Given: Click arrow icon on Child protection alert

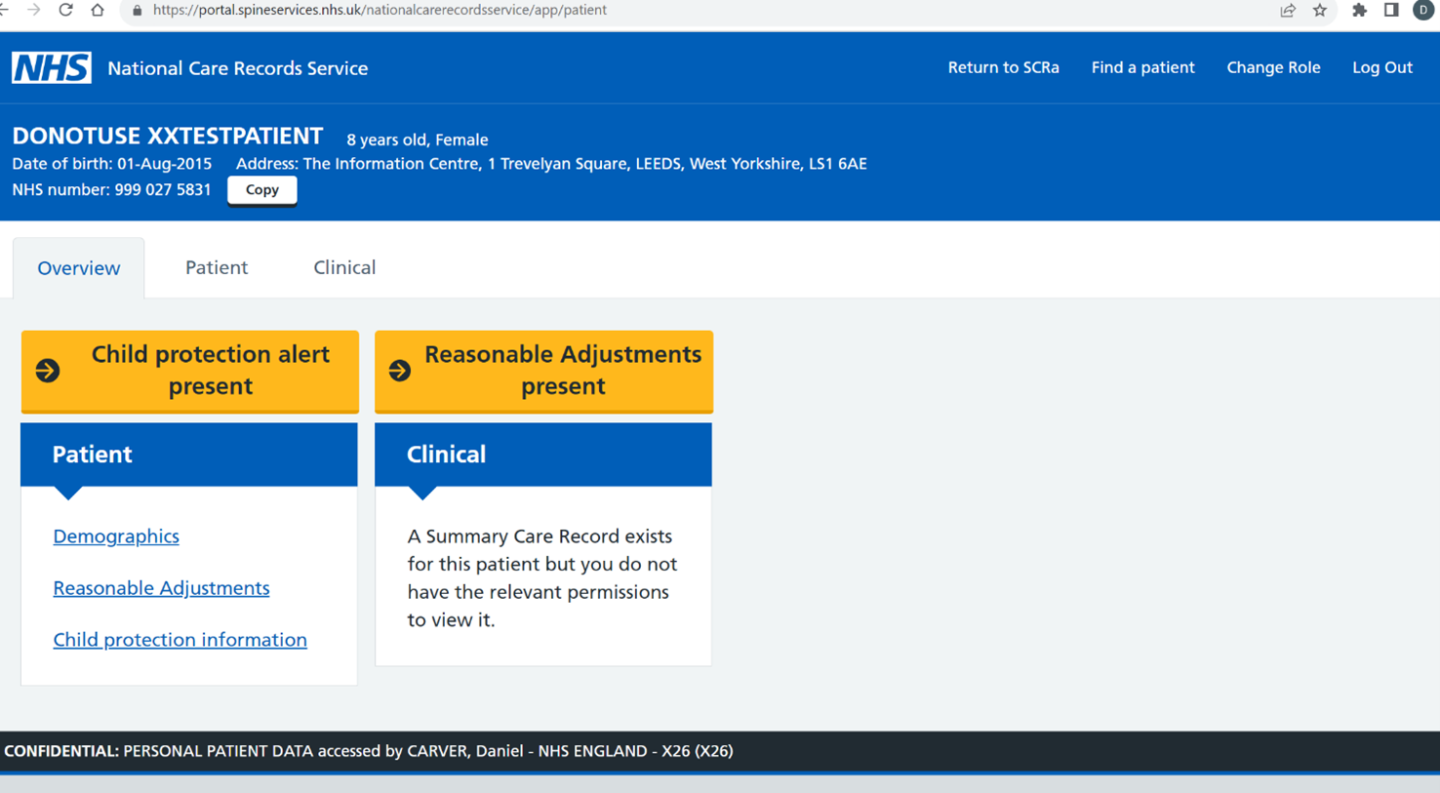Looking at the screenshot, I should click(x=48, y=371).
